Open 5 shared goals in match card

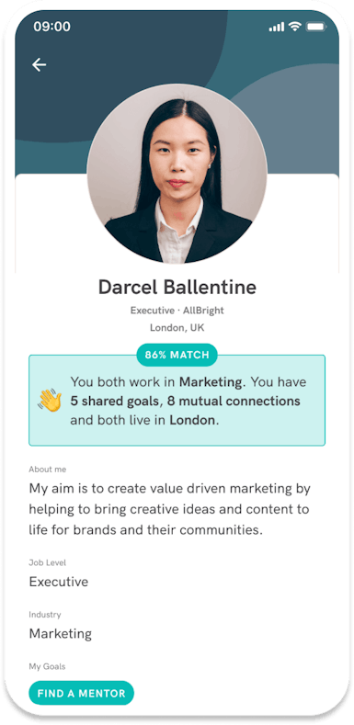pos(115,401)
